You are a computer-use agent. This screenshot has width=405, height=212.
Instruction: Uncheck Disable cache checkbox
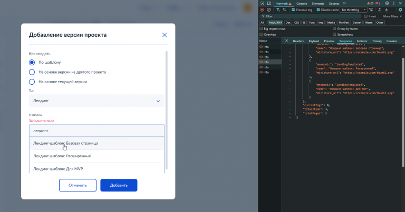318,10
